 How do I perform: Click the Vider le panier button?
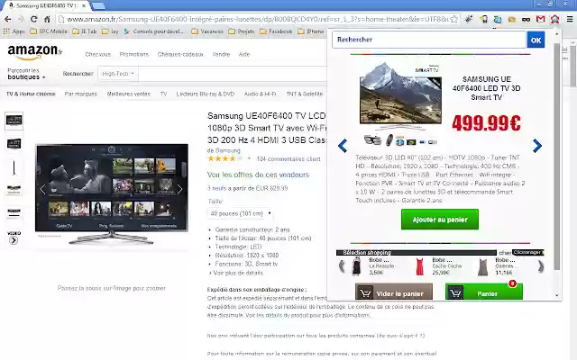click(394, 292)
